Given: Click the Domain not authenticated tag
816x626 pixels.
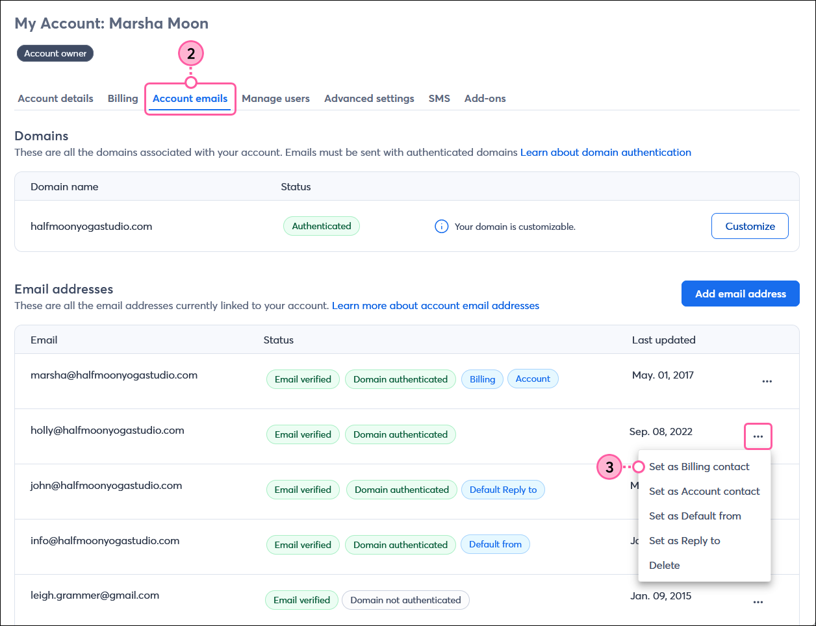Looking at the screenshot, I should [x=405, y=600].
